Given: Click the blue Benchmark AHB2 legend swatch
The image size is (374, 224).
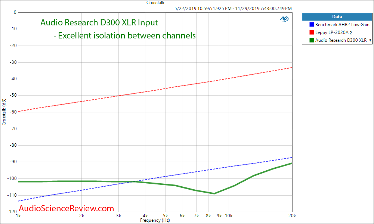Looking at the screenshot, I should coord(312,25).
